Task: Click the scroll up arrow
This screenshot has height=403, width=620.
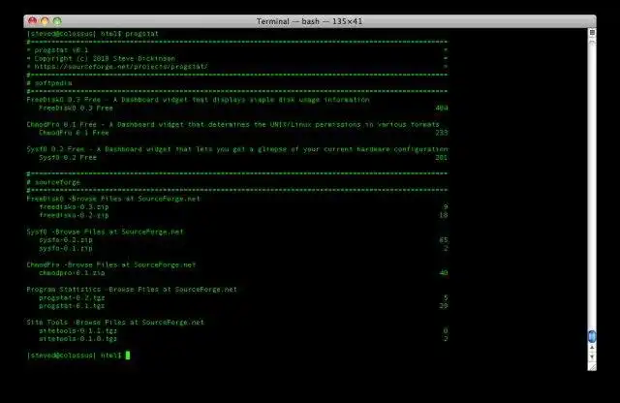Action: coord(592,348)
